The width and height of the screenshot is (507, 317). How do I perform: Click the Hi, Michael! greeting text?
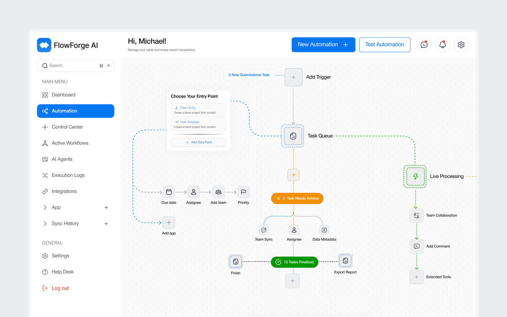(x=147, y=41)
